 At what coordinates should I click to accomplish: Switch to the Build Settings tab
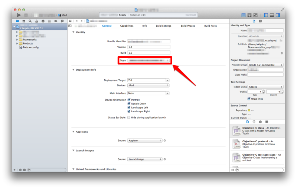(x=163, y=26)
